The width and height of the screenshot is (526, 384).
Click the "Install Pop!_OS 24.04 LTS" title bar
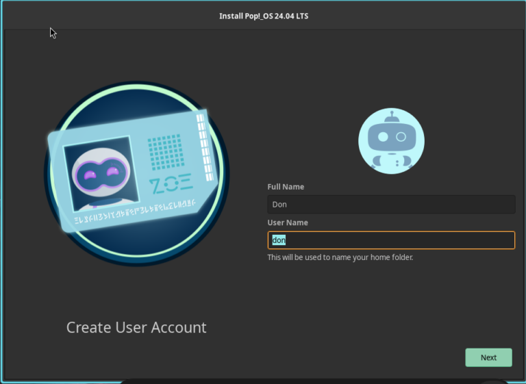pos(263,16)
